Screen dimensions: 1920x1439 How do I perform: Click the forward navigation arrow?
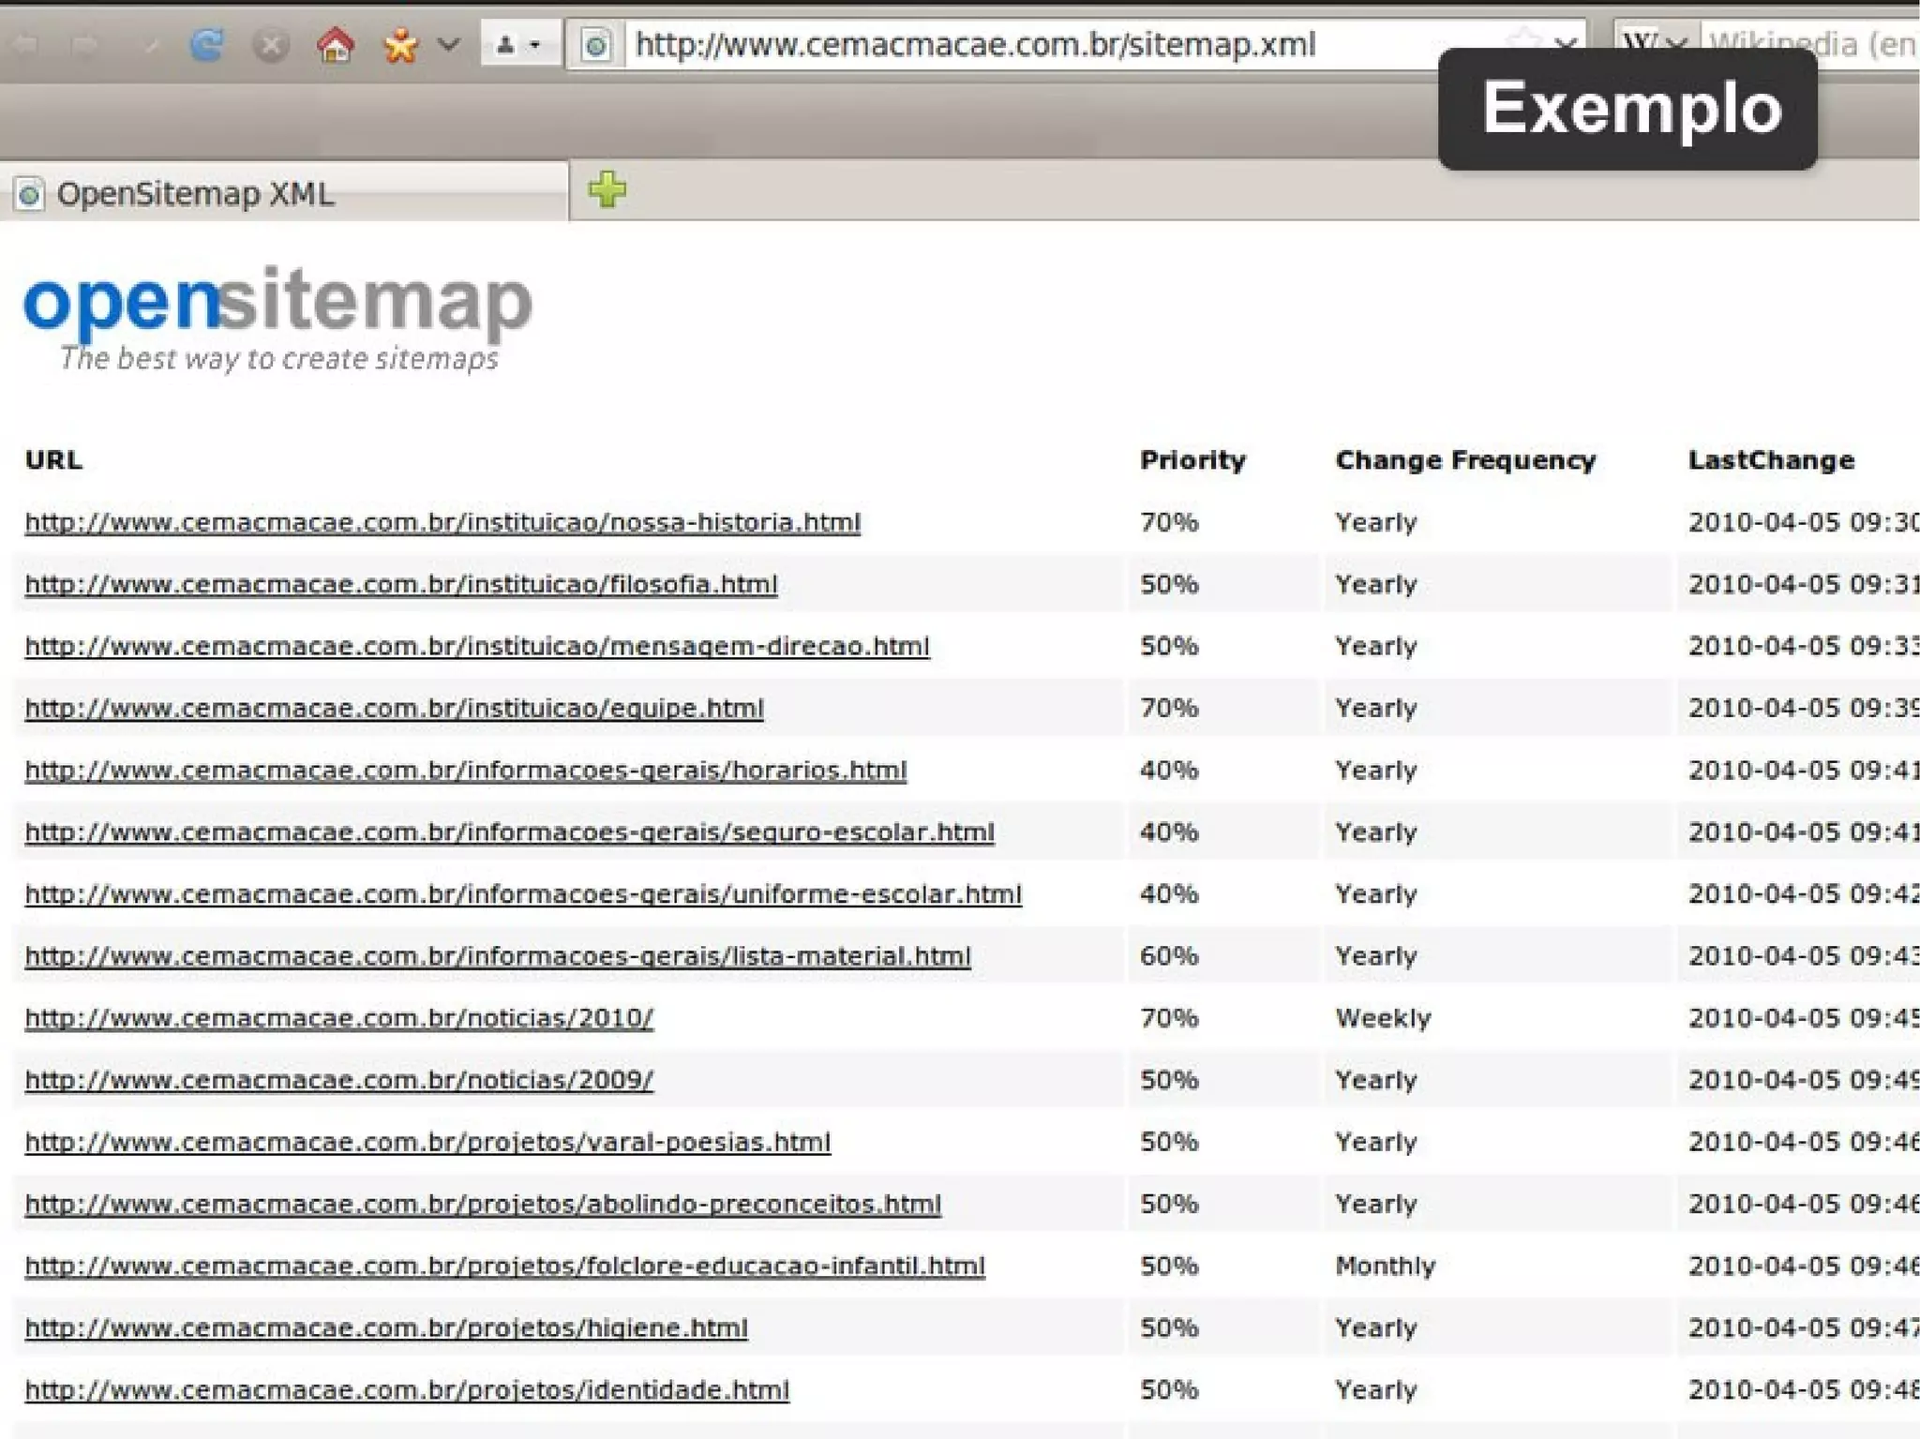click(86, 45)
